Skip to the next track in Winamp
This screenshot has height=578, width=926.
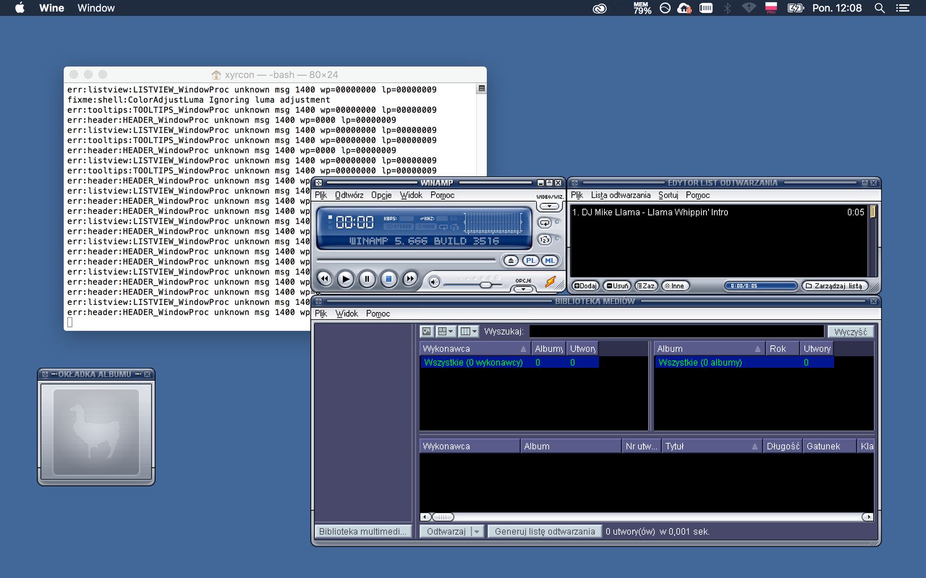(410, 279)
